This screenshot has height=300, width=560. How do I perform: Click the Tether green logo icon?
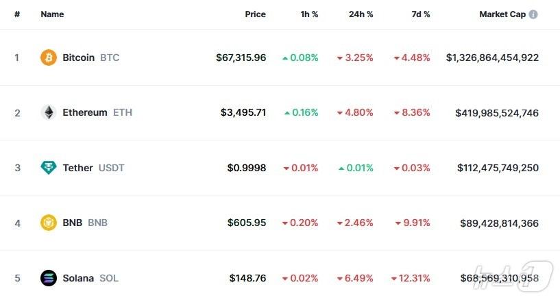[x=49, y=168]
